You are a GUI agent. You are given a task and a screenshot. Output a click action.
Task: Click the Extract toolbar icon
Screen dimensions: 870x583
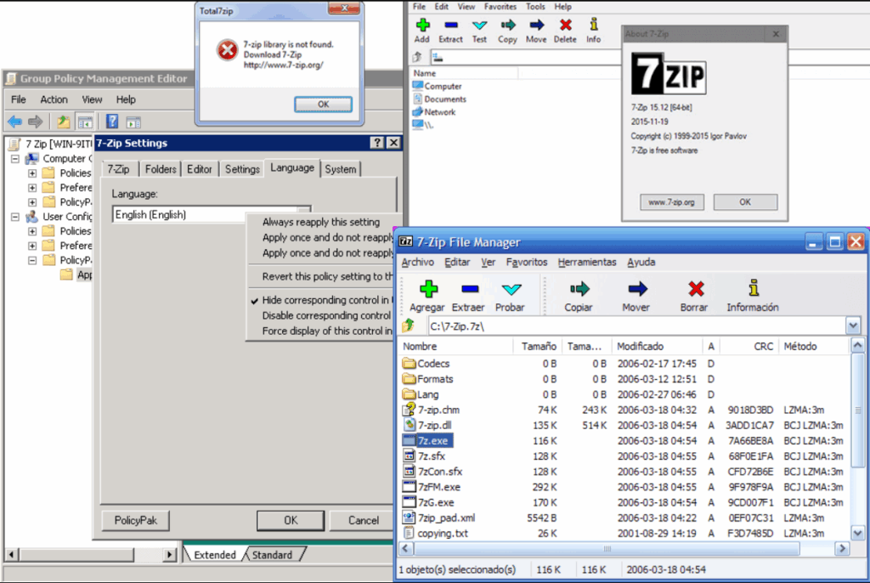(450, 25)
